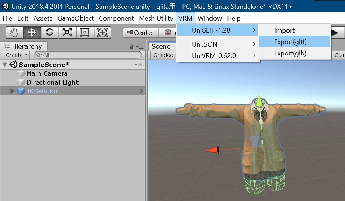Open the Help menu
Image resolution: width=345 pixels, height=201 pixels.
point(234,18)
